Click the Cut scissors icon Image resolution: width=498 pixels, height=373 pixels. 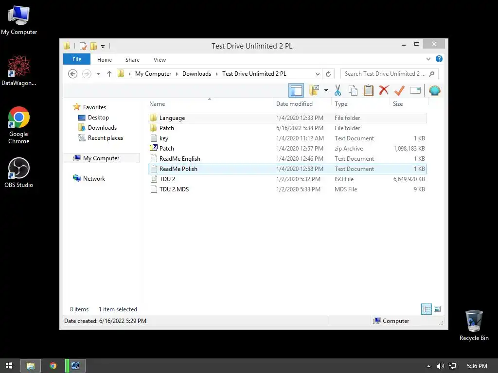click(338, 90)
